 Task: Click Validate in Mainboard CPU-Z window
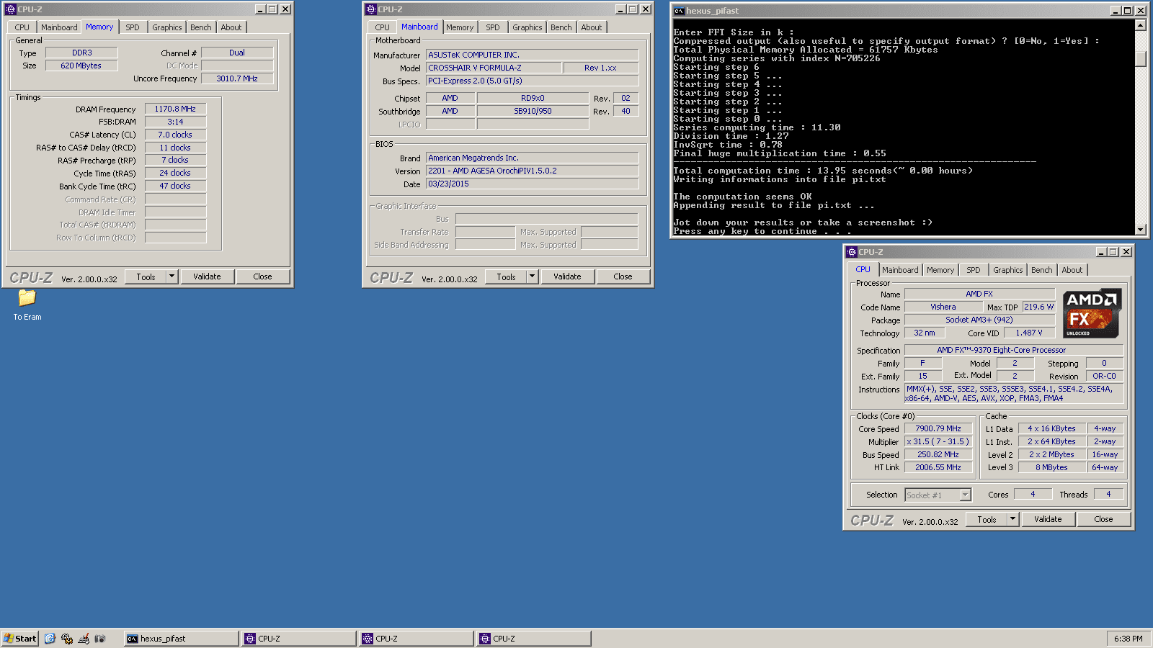pyautogui.click(x=567, y=276)
